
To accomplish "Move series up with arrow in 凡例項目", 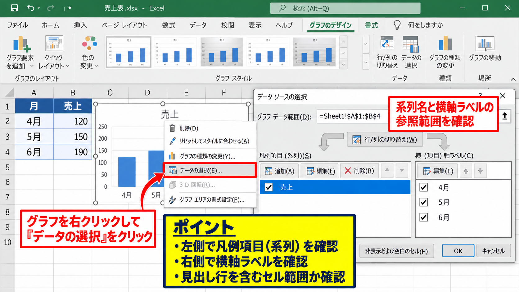I will [x=387, y=170].
